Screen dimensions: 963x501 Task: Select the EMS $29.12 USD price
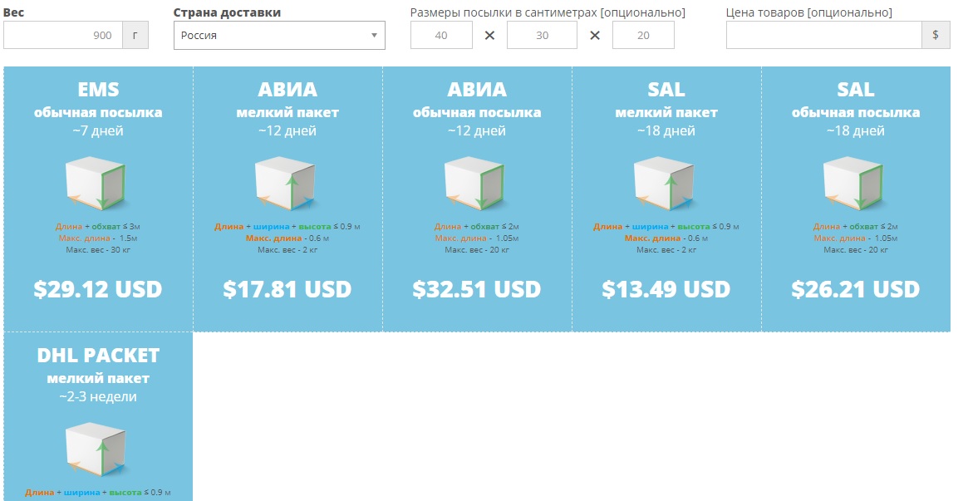click(x=98, y=289)
